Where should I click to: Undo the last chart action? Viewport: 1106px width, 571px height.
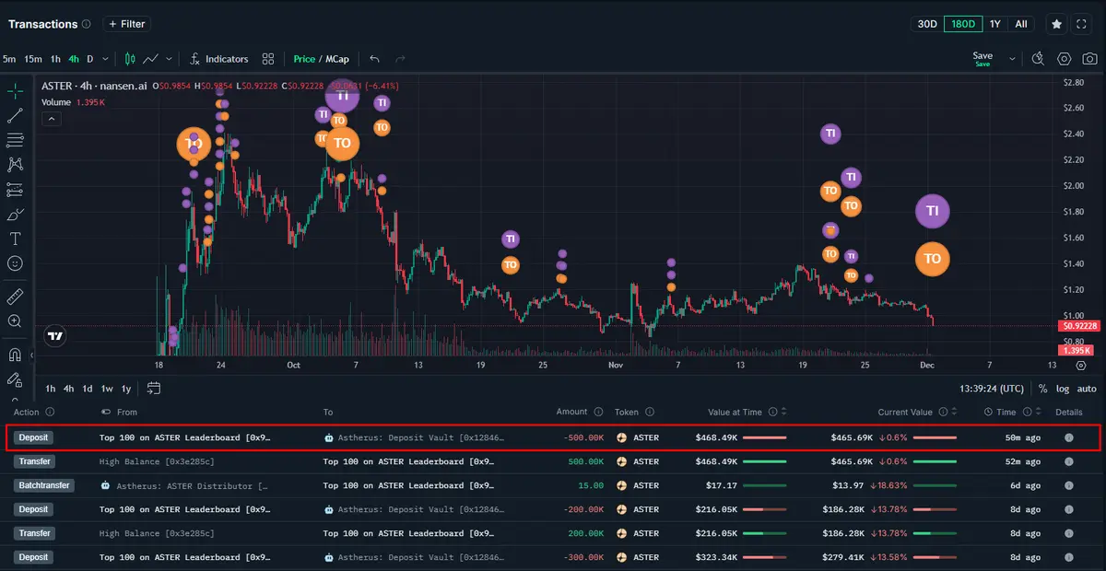(374, 59)
